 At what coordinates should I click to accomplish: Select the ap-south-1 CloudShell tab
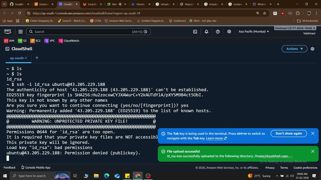pyautogui.click(x=18, y=58)
